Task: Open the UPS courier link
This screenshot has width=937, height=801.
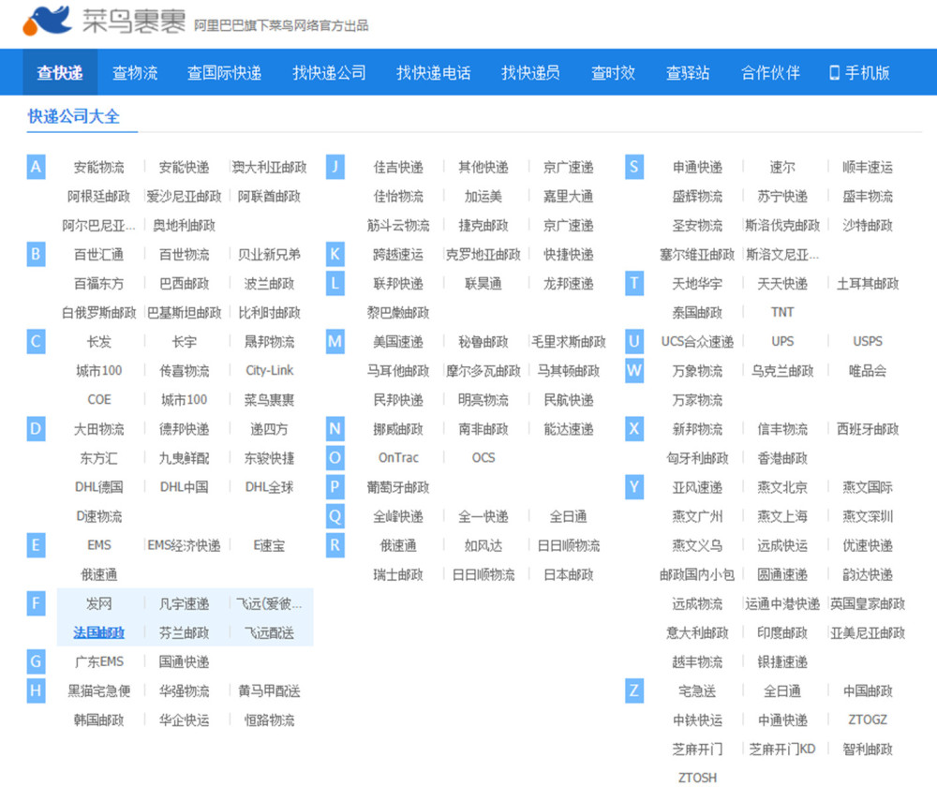Action: point(782,342)
